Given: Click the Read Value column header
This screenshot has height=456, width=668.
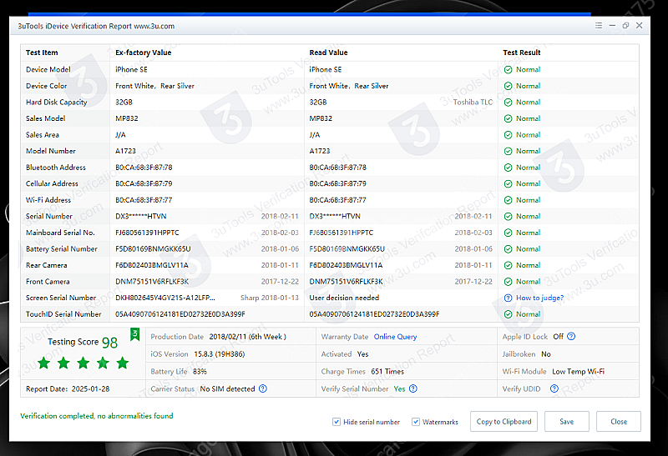Looking at the screenshot, I should 328,53.
